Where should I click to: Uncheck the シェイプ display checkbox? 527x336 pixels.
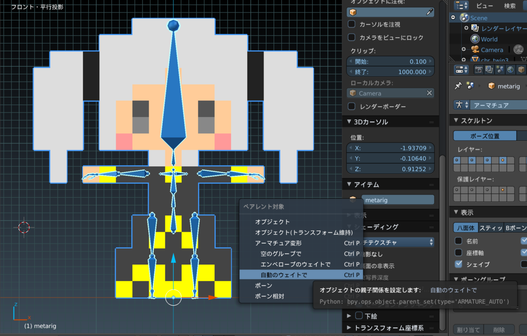[x=459, y=264]
